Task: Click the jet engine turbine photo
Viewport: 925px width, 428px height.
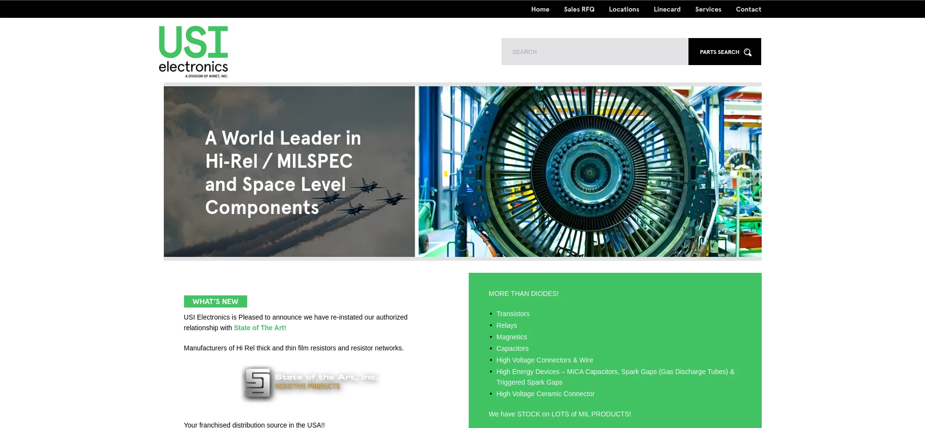Action: [590, 172]
